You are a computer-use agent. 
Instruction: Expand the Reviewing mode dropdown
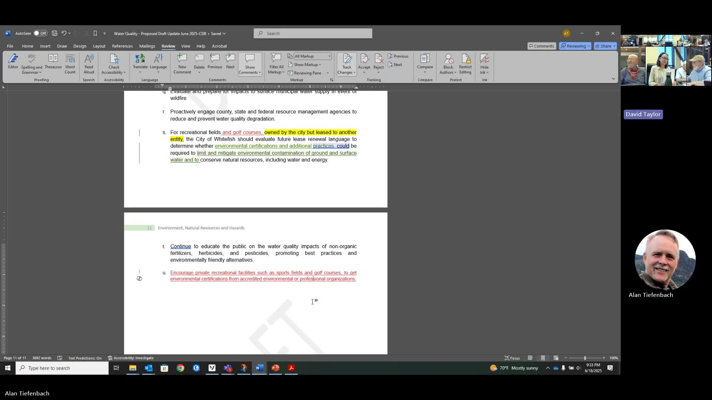pyautogui.click(x=575, y=46)
